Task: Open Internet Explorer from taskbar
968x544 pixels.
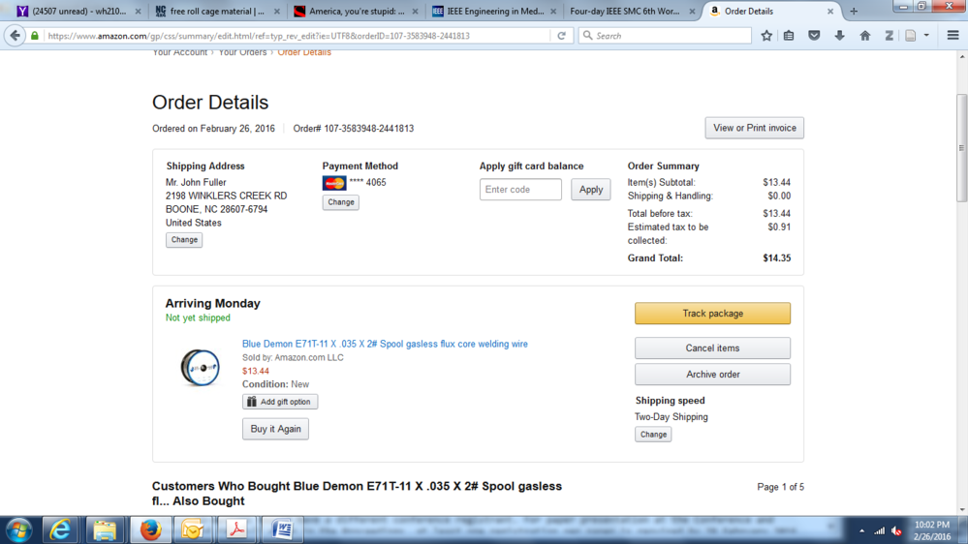Action: [x=60, y=530]
